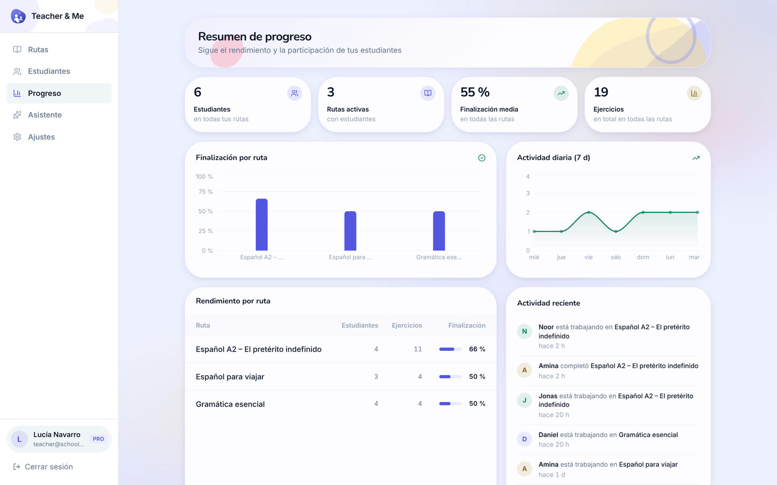Go to Estudiantes in the sidebar

point(59,71)
